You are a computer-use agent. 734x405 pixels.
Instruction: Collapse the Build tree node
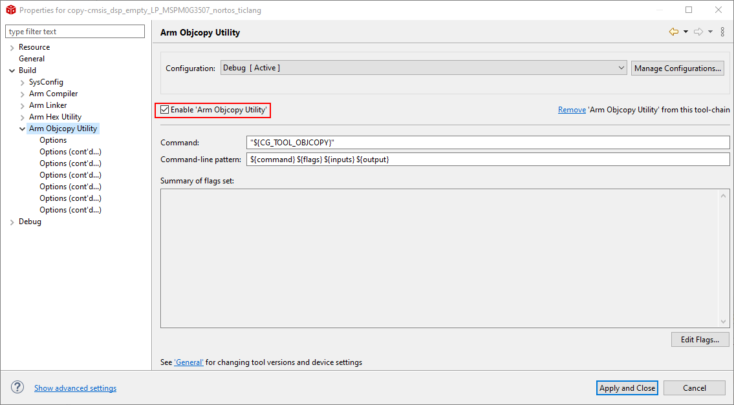point(12,70)
